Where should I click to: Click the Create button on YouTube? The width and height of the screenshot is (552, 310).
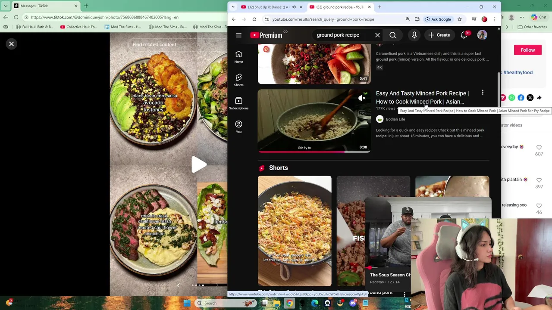(439, 35)
